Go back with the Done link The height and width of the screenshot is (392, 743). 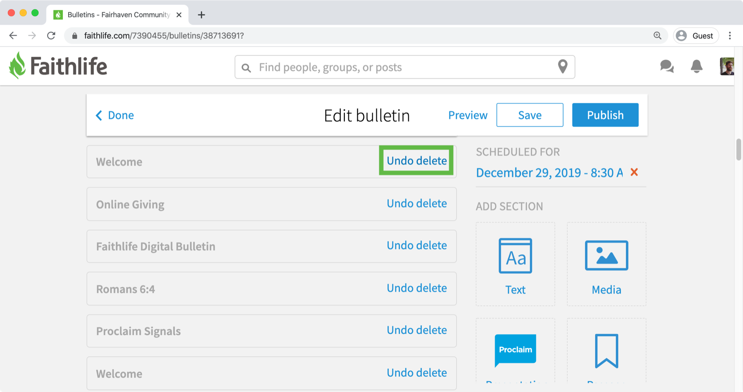115,115
